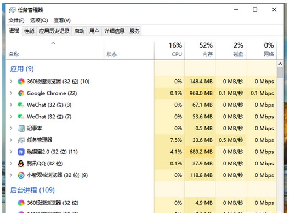Click the WeChat (7) process icon
This screenshot has height=213, width=290.
pos(21,117)
